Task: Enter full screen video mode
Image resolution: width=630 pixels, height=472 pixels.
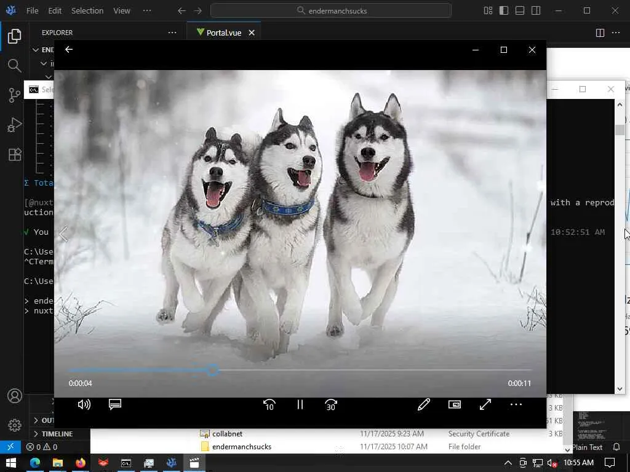Action: coord(485,404)
